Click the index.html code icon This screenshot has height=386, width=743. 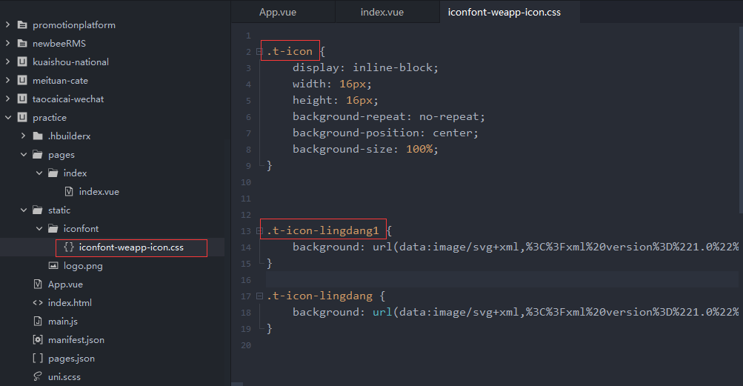(38, 302)
